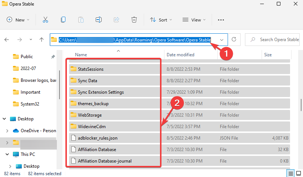303x177 pixels.
Task: Click the Paste clipboard icon
Action: [81, 20]
